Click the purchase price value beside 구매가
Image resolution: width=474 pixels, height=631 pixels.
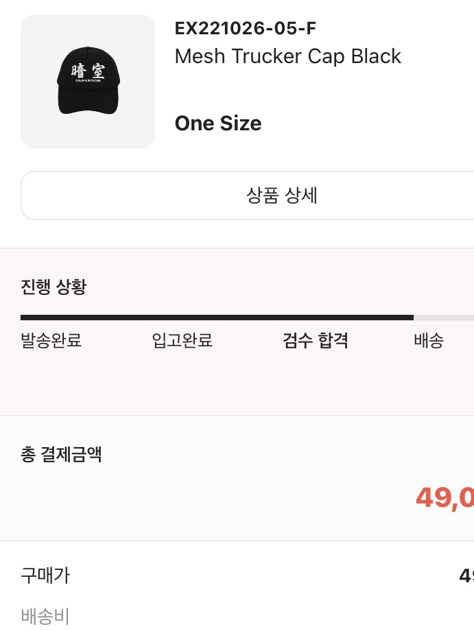(x=466, y=576)
